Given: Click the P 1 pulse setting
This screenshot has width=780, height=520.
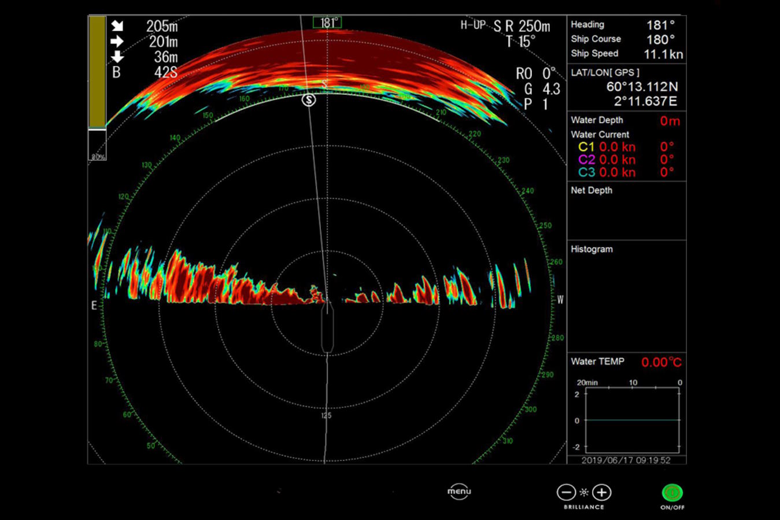Looking at the screenshot, I should tap(536, 105).
